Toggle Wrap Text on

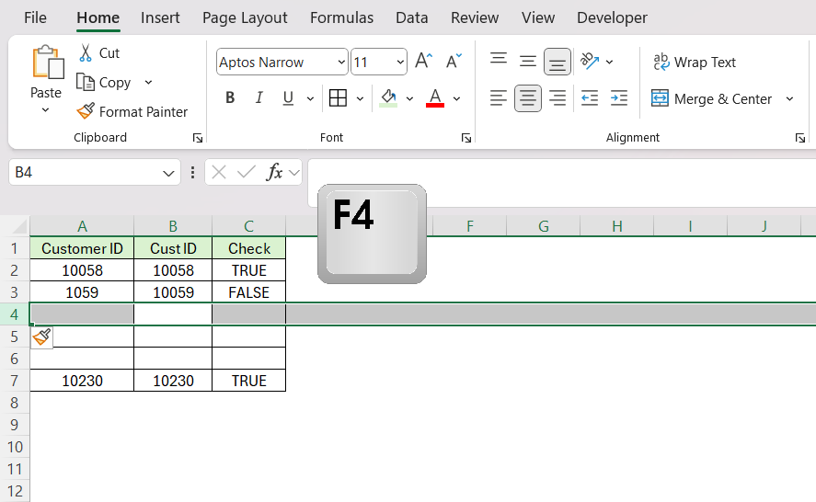pyautogui.click(x=695, y=63)
